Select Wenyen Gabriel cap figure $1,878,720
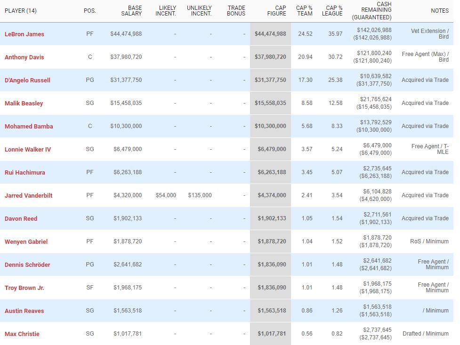The image size is (460, 345). point(272,241)
